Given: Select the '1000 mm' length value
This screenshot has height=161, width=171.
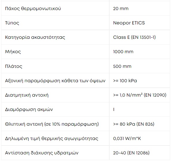Looking at the screenshot, I should coord(123,52).
